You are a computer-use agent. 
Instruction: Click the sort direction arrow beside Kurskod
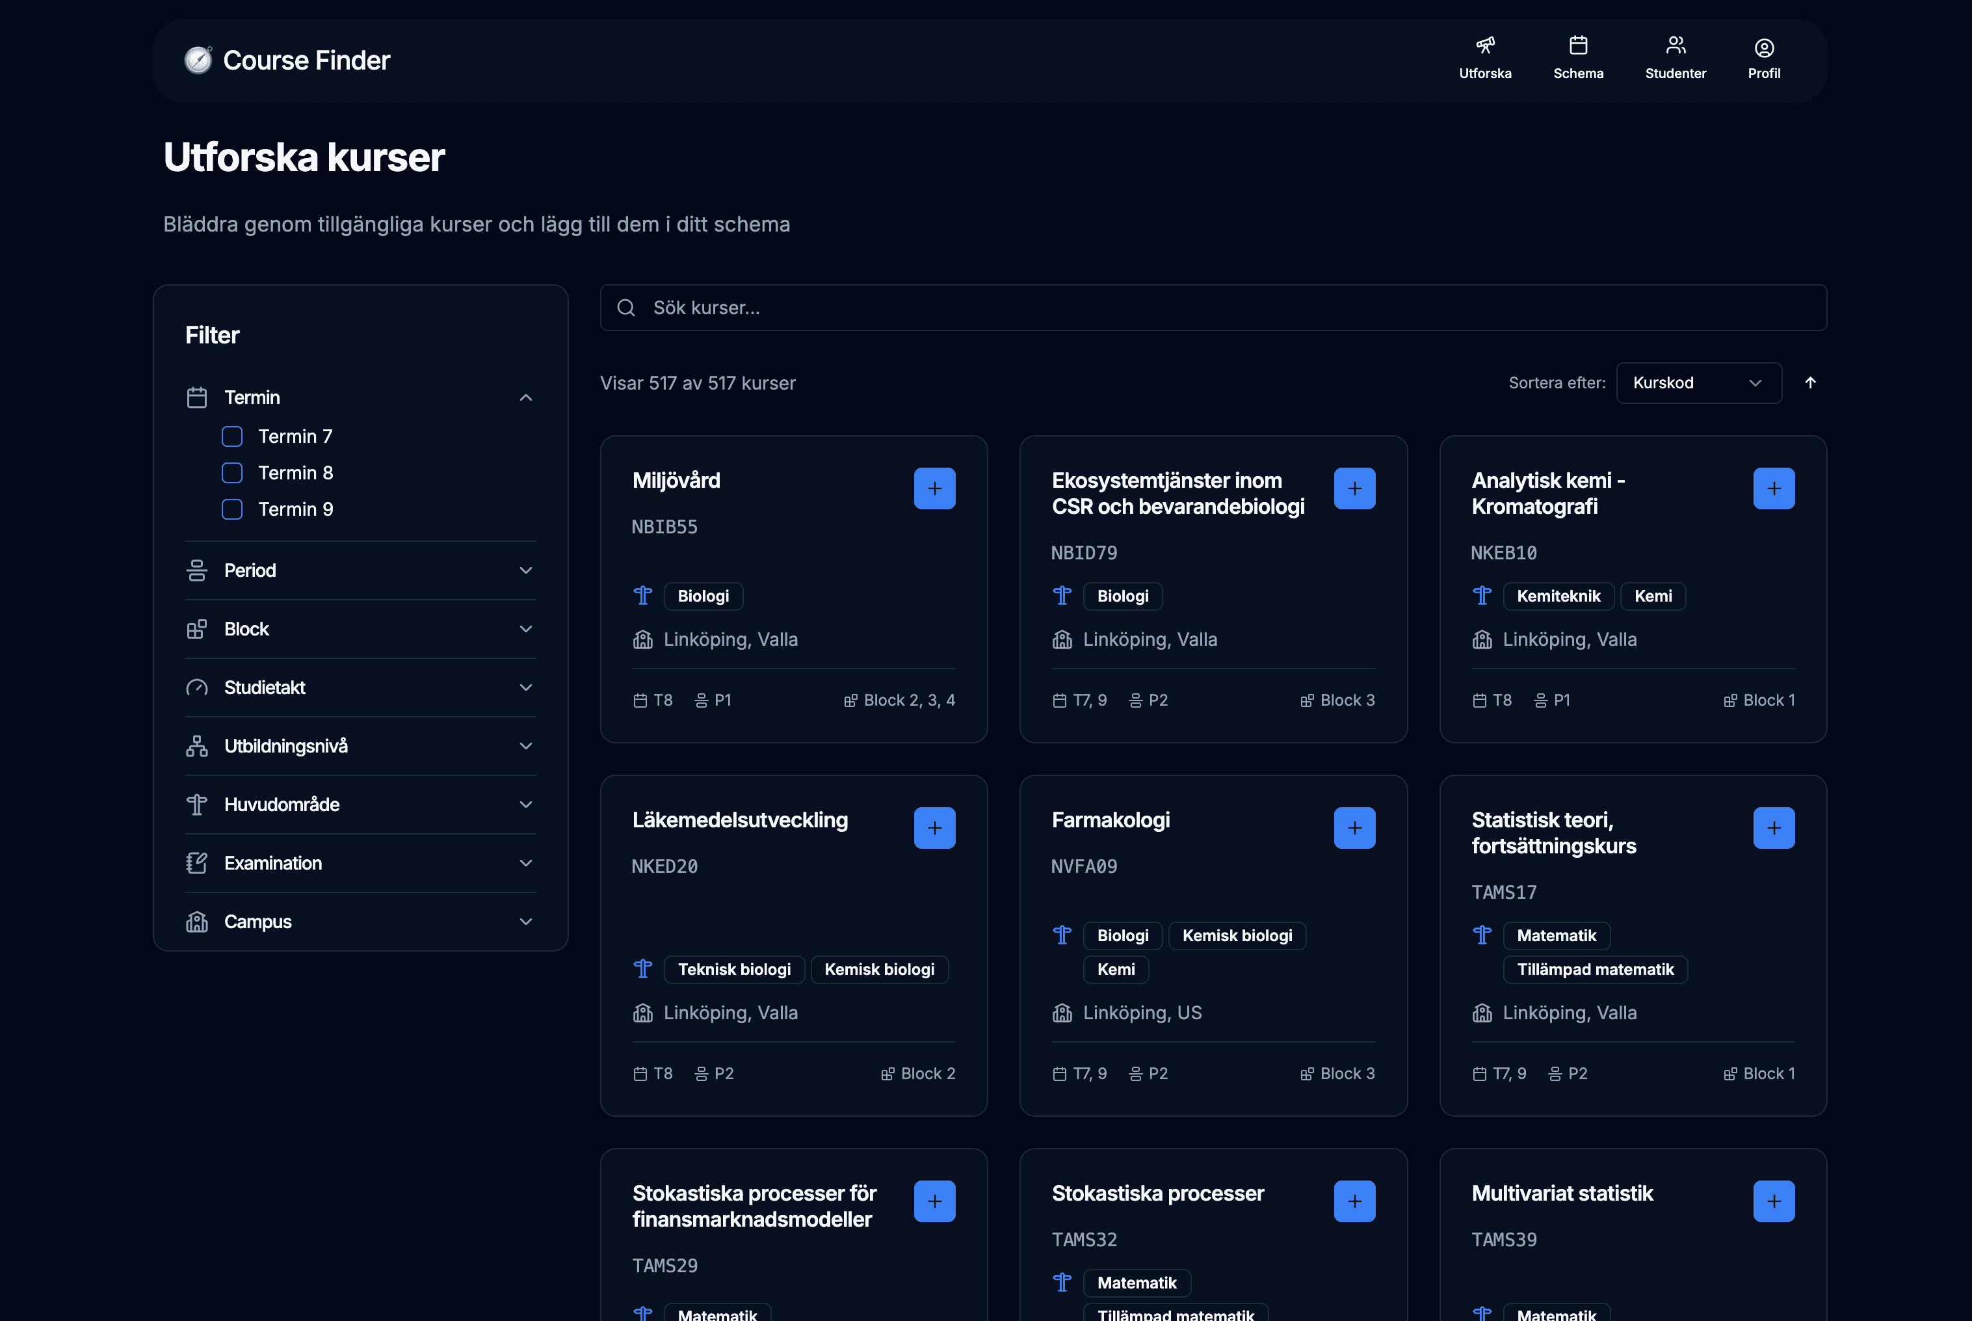point(1811,382)
